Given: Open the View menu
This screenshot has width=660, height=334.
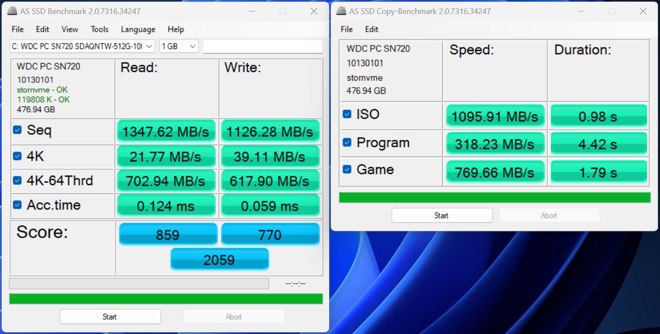Looking at the screenshot, I should coord(70,29).
